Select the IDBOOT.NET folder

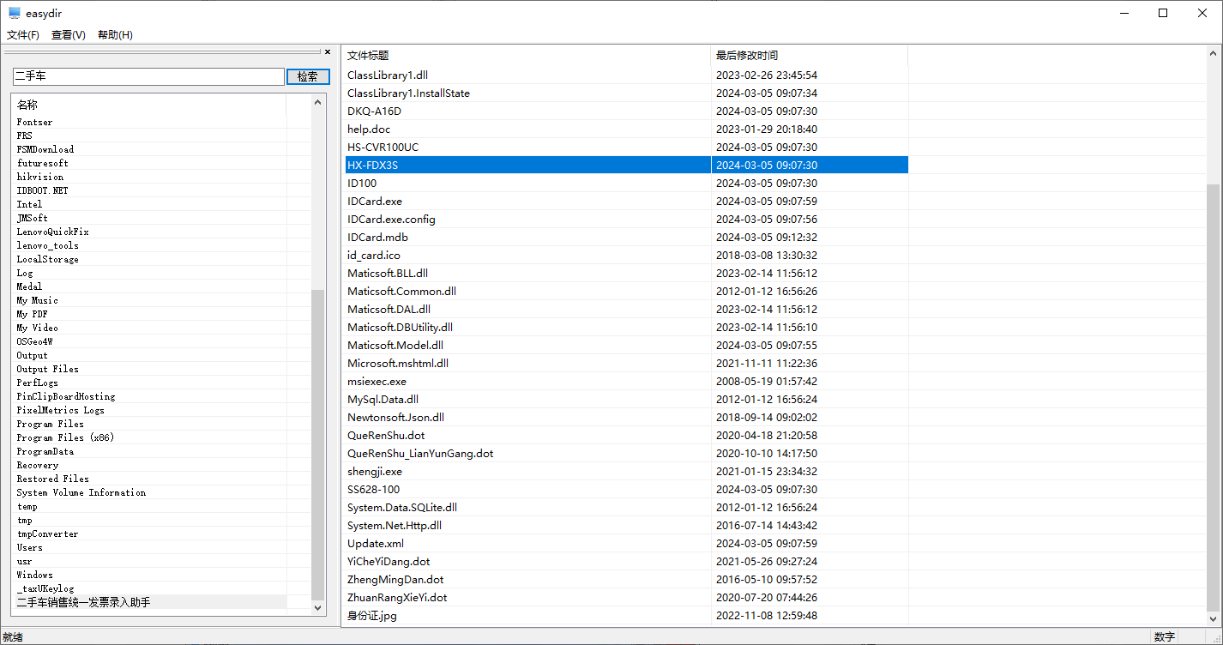click(x=42, y=190)
